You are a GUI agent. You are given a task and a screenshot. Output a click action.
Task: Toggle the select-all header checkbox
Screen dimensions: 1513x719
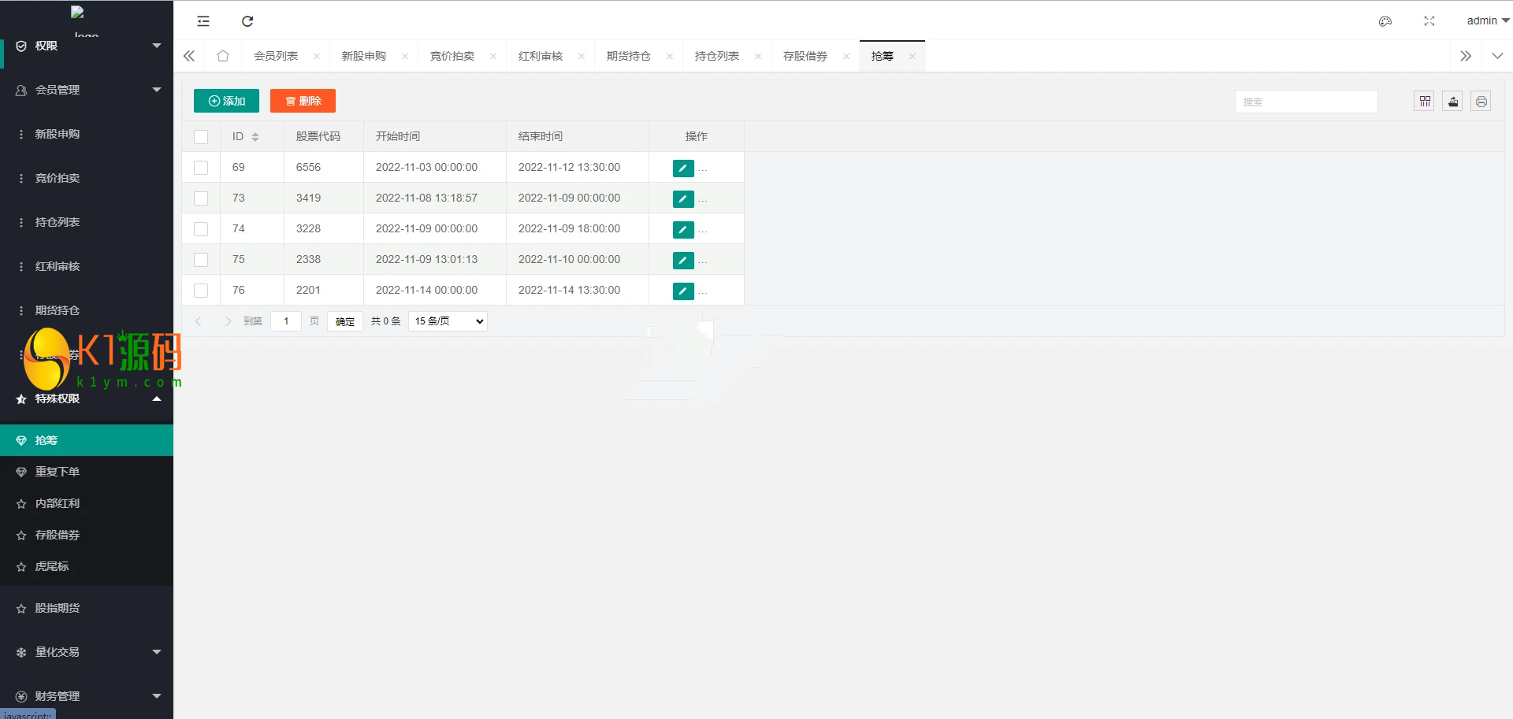[x=201, y=137]
